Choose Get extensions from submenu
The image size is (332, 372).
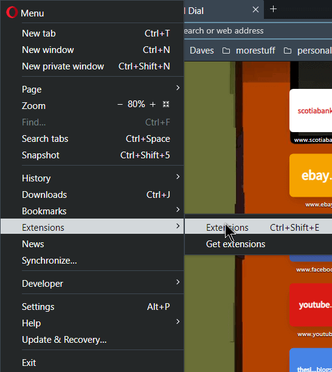258,244
